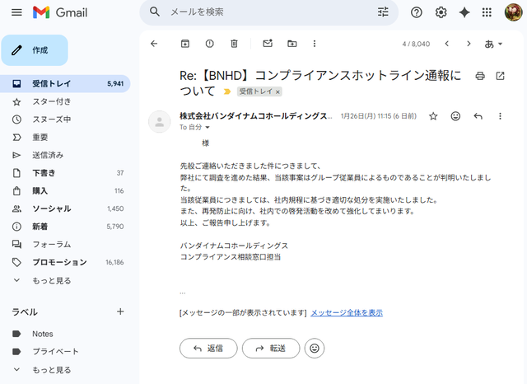Screen dimensions: 527x384
Task: Delete this email with trash icon
Action: coord(234,44)
